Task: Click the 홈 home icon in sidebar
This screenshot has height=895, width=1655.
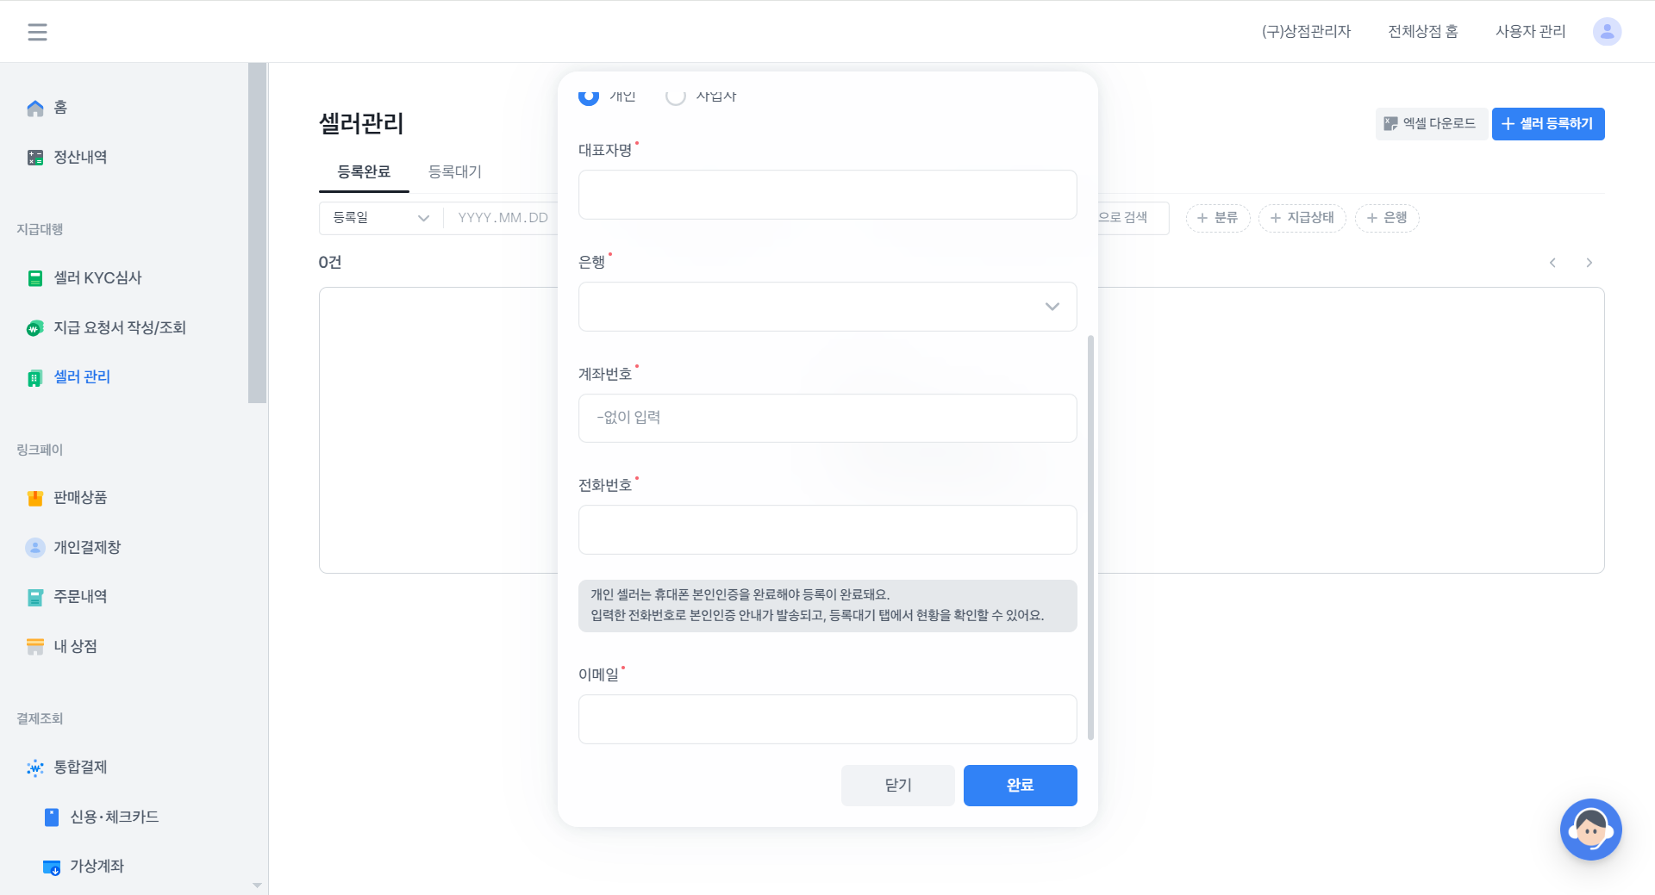Action: 35,108
